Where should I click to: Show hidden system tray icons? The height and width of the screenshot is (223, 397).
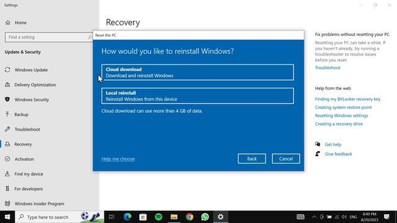[314, 217]
